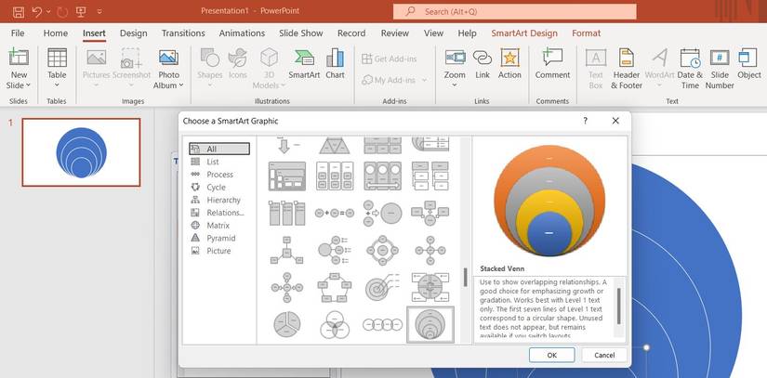The width and height of the screenshot is (767, 378).
Task: Select the Stacked Venn layout thumbnail
Action: 430,325
